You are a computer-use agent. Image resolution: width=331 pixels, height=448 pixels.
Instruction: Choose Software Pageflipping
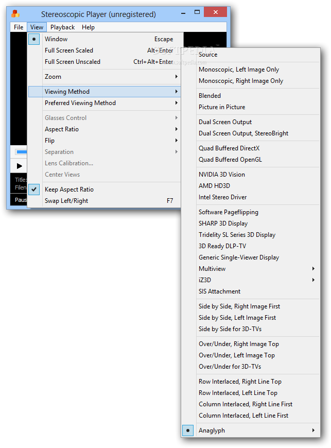pos(251,212)
